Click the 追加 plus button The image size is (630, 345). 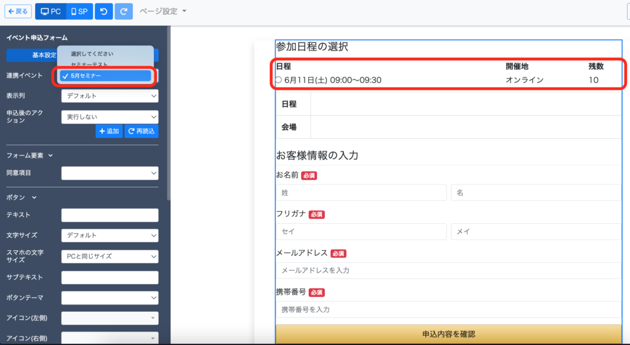[109, 131]
